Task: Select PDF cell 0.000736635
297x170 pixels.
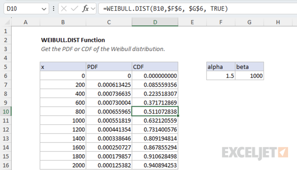Action: click(x=109, y=93)
